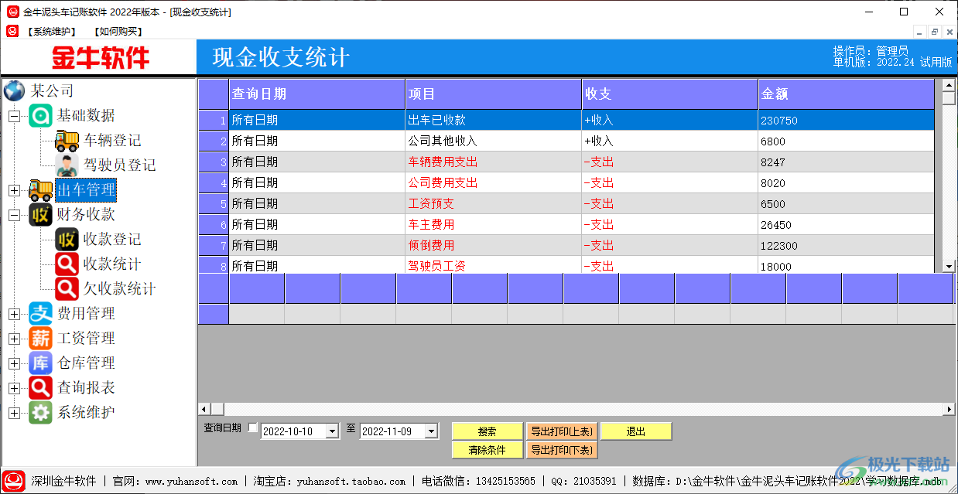Image resolution: width=958 pixels, height=494 pixels.
Task: Click the truck icon for 车辆登记
Action: [x=67, y=141]
